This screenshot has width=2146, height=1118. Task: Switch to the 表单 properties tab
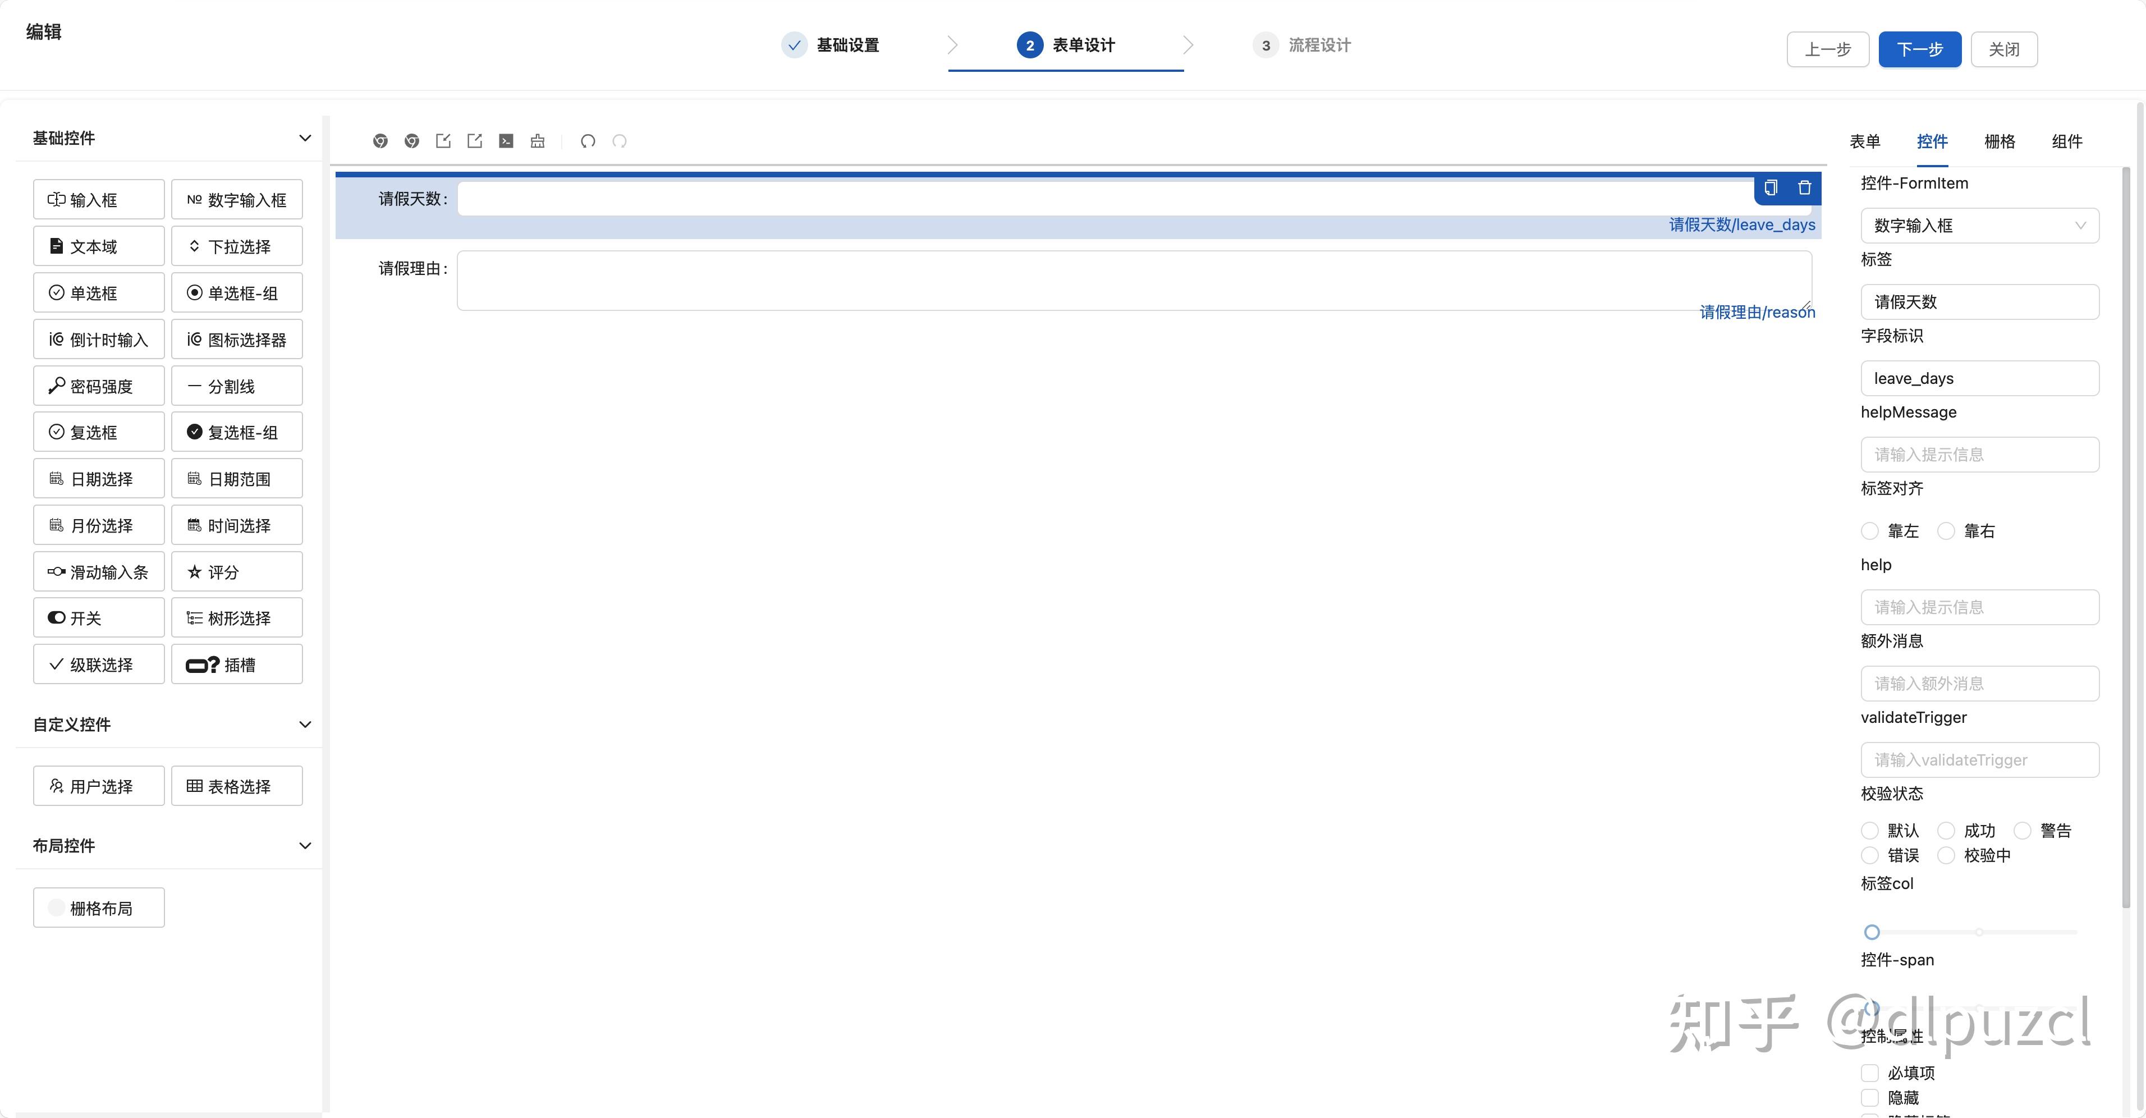[1864, 141]
